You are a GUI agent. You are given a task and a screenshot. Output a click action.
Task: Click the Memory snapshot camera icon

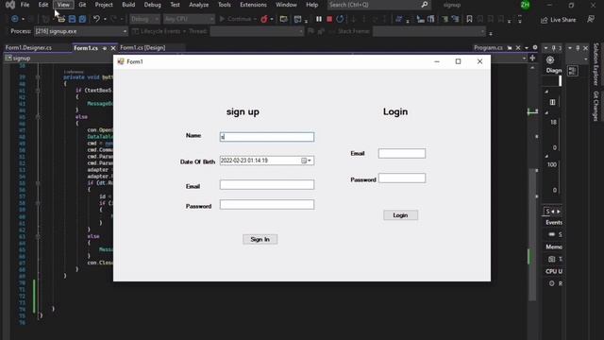[x=551, y=259]
